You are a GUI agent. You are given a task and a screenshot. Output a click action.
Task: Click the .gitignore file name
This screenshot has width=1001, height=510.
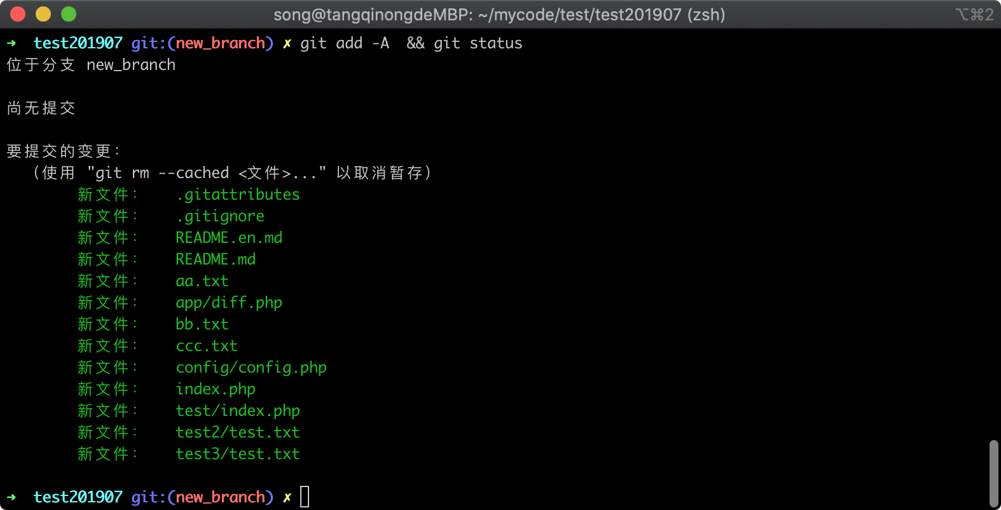tap(220, 216)
